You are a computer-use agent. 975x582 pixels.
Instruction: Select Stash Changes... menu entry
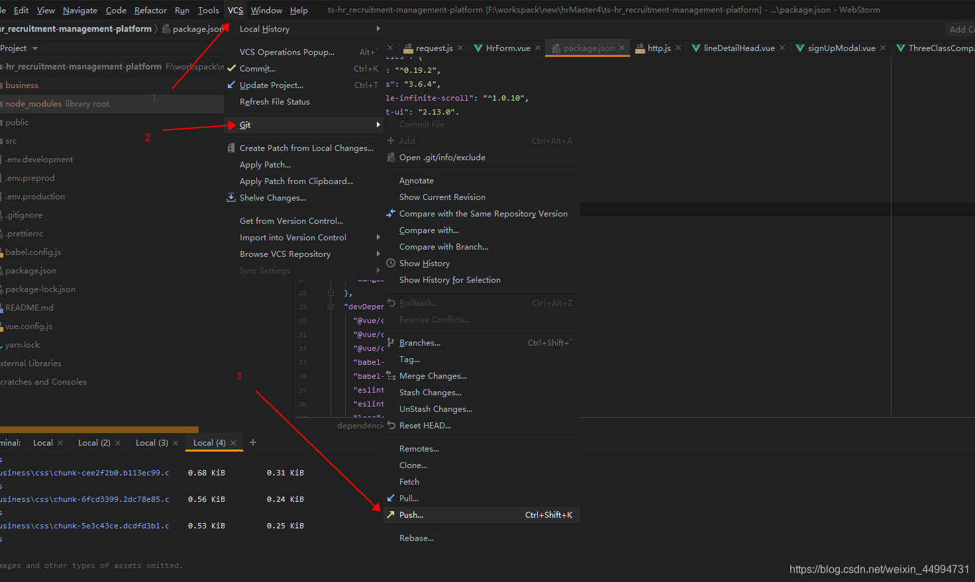[482, 392]
